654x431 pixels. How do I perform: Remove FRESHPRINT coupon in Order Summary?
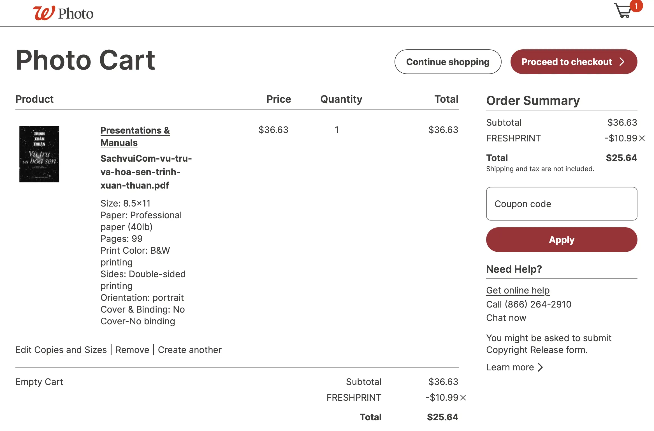click(x=642, y=138)
